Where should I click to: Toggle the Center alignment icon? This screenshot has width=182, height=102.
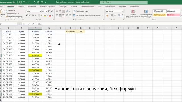tap(60, 15)
